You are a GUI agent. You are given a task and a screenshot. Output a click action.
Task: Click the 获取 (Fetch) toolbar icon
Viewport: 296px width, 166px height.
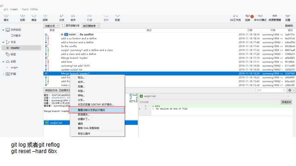pyautogui.click(x=45, y=18)
